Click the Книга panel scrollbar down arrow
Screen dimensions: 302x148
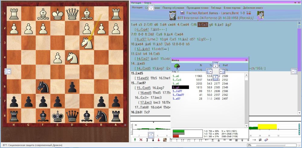[246, 126]
